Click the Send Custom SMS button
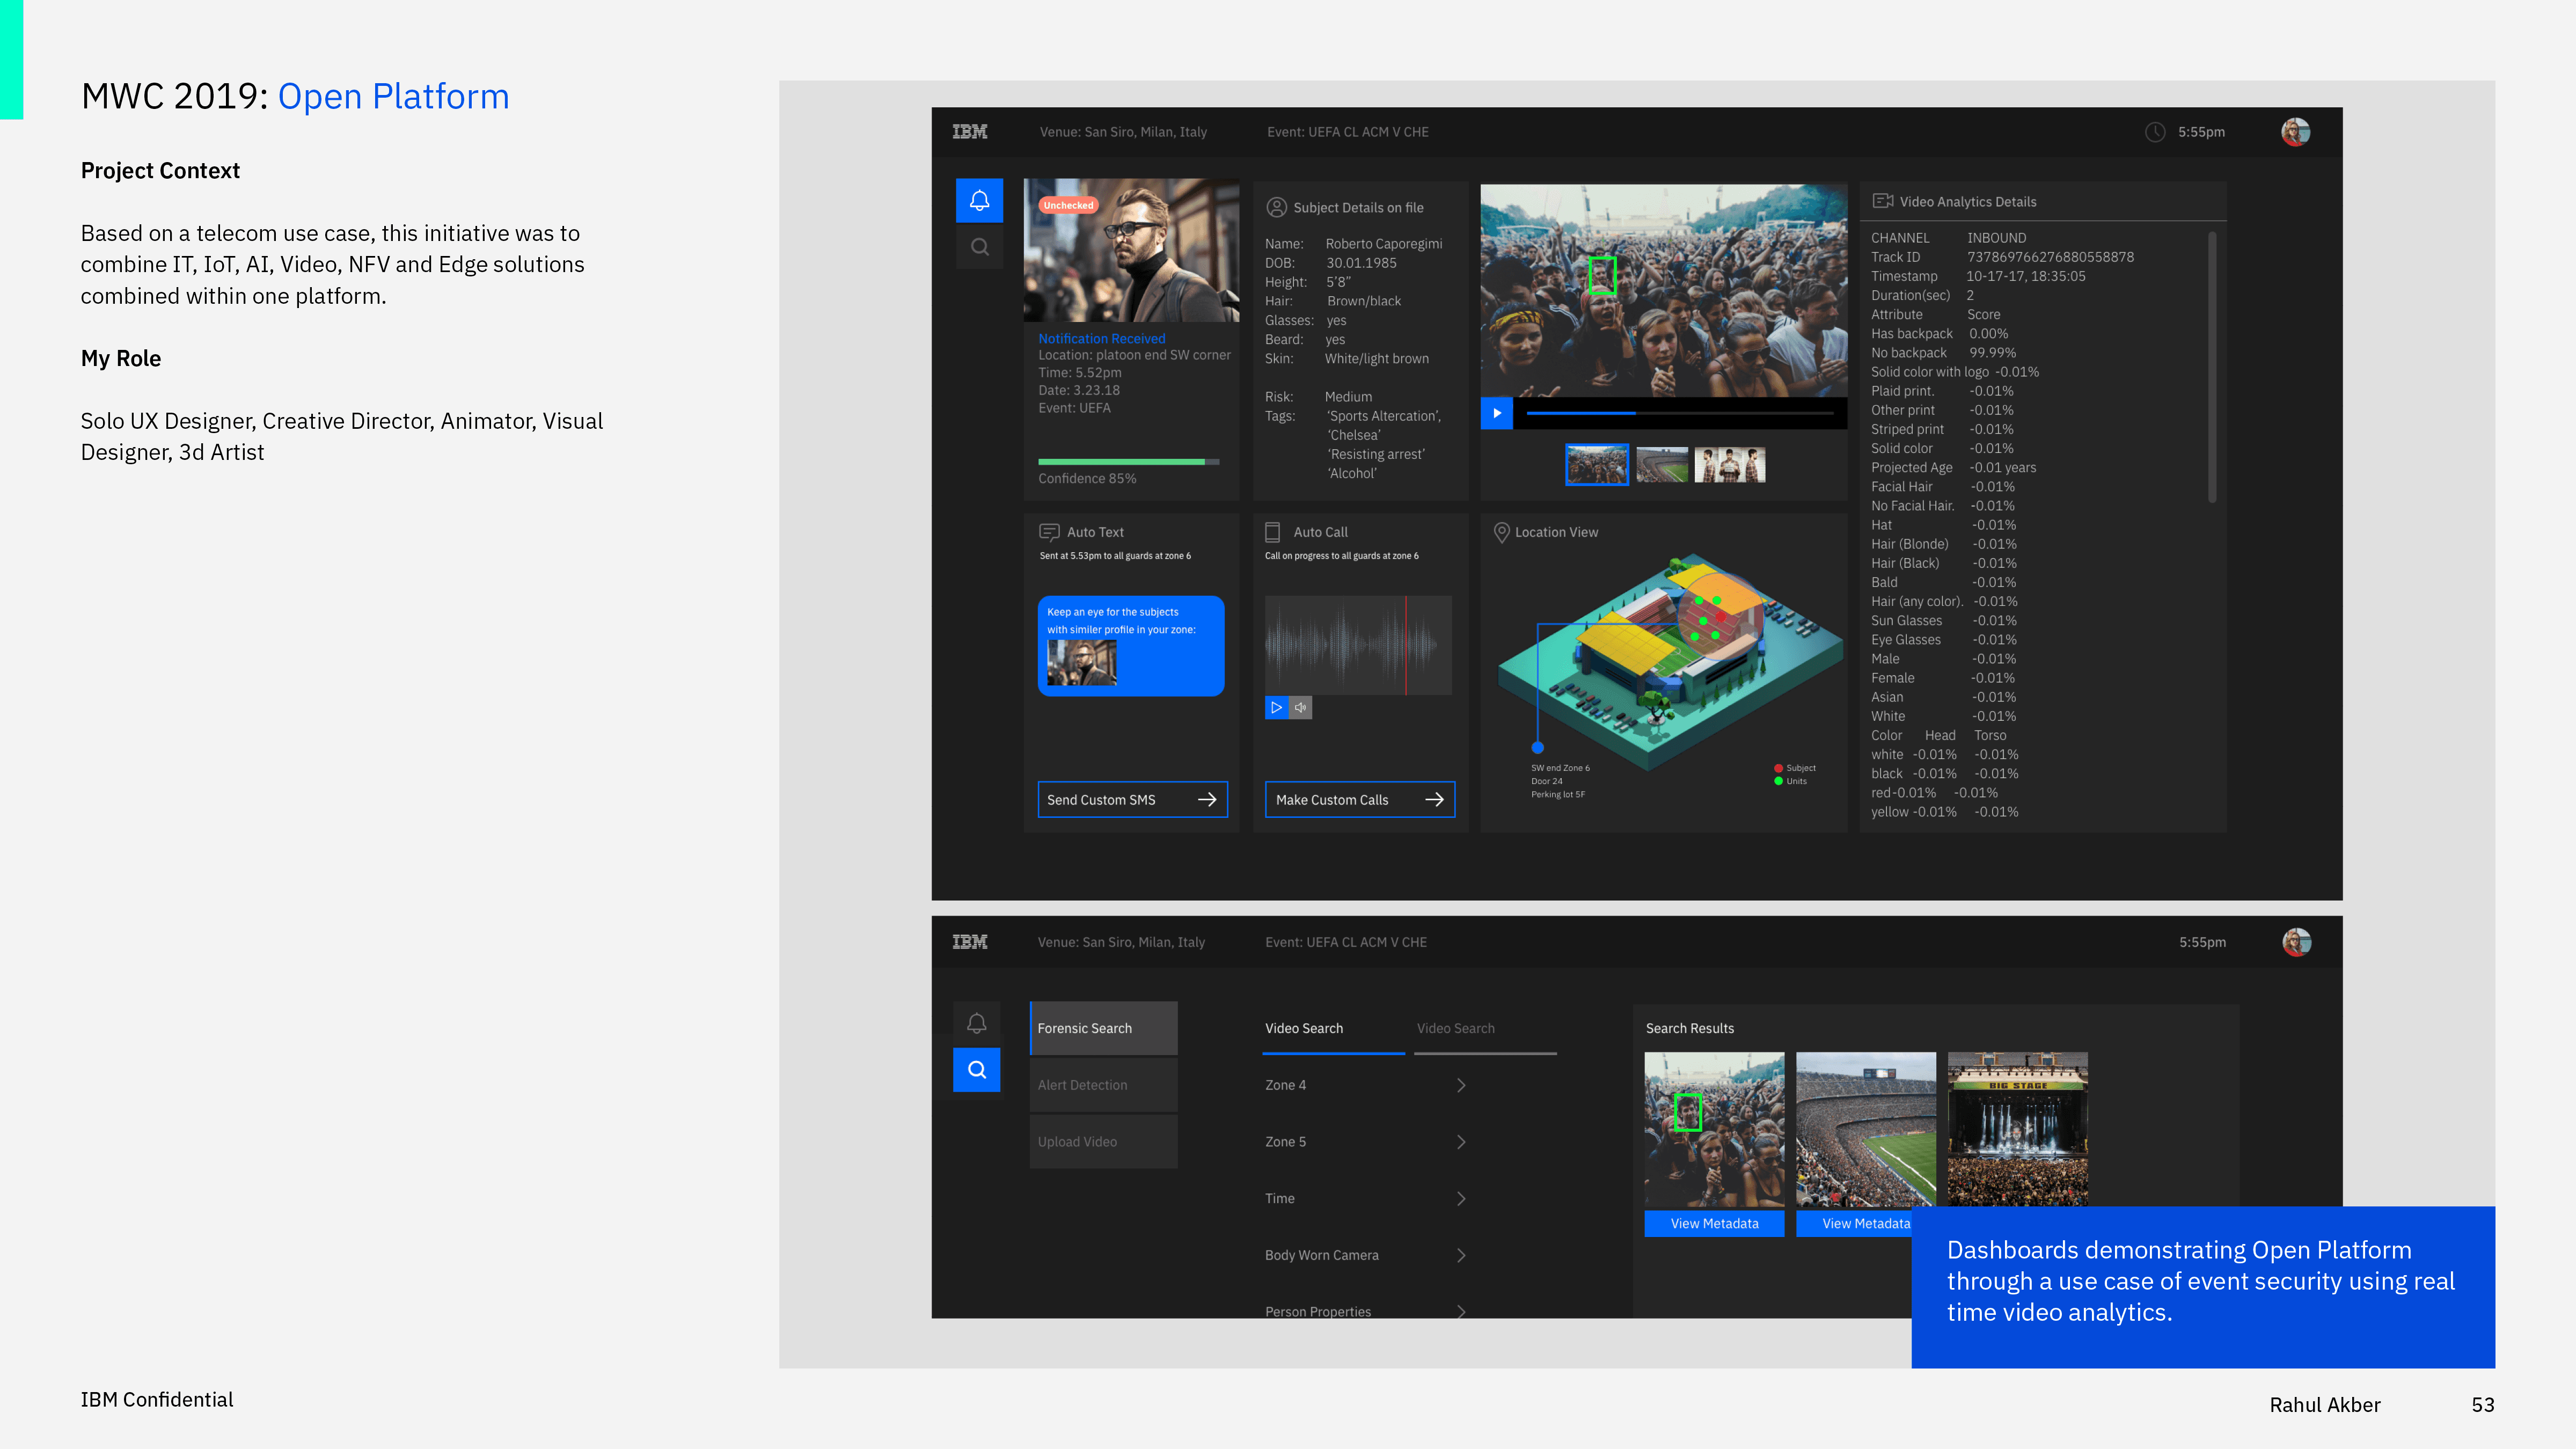2576x1449 pixels. 1132,800
